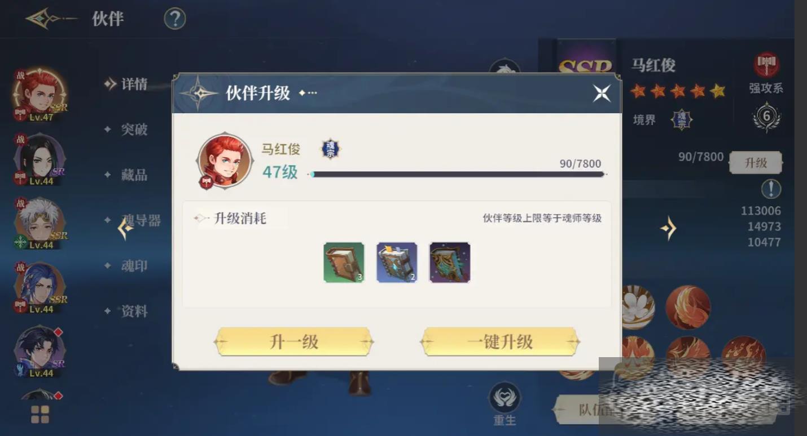Open the exclamation info icon beside stats

coord(771,189)
